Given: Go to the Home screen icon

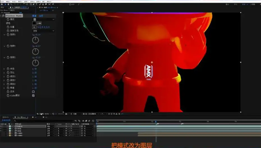Looking at the screenshot, I should pyautogui.click(x=2, y=4).
